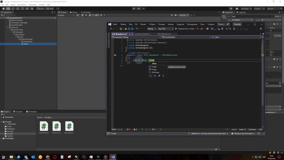Image resolution: width=284 pixels, height=160 pixels.
Task: Click the undo icon in Visual Studio
Action: (x=137, y=29)
